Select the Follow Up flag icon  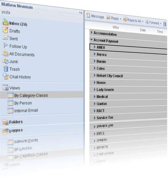5,45
